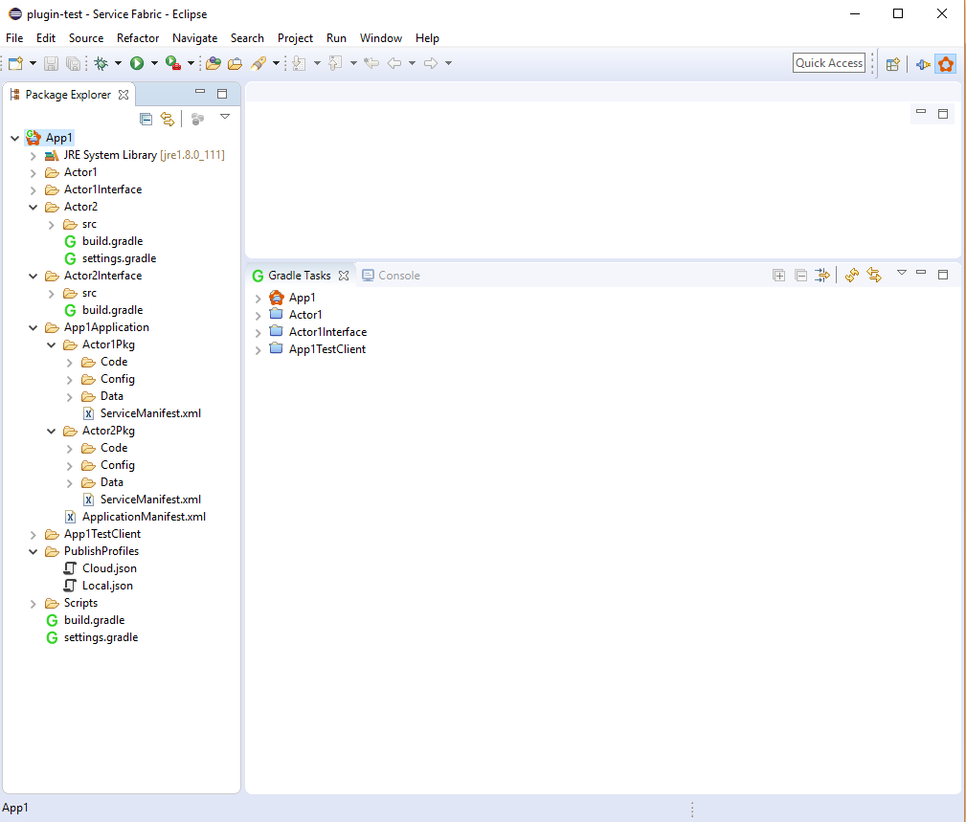
Task: Open the Quick Access field
Action: point(828,62)
